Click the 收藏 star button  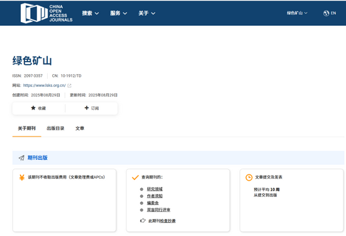tap(38, 108)
